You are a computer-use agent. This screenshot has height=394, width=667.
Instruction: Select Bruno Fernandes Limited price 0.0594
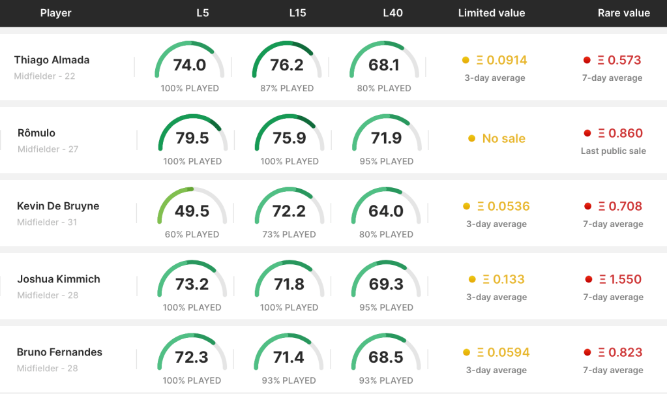coord(503,352)
